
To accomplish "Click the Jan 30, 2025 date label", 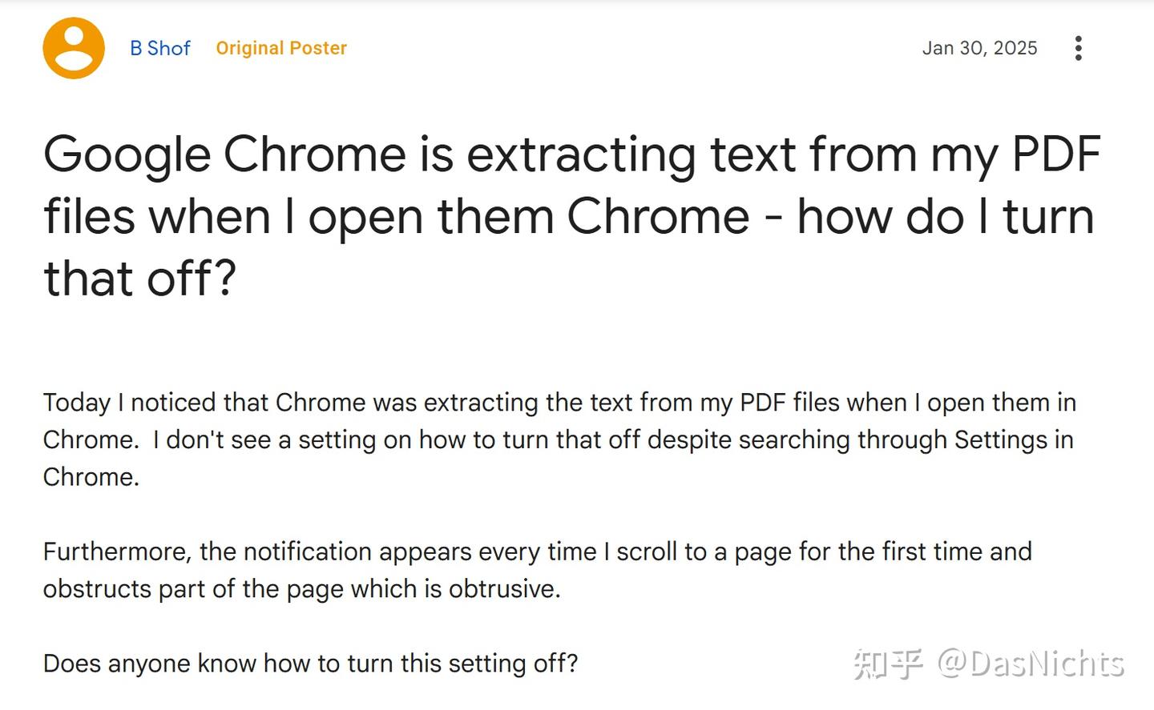I will pos(979,48).
